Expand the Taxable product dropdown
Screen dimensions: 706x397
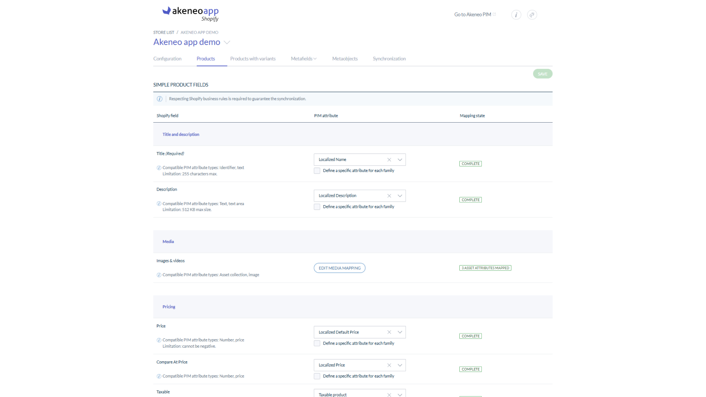click(x=400, y=395)
